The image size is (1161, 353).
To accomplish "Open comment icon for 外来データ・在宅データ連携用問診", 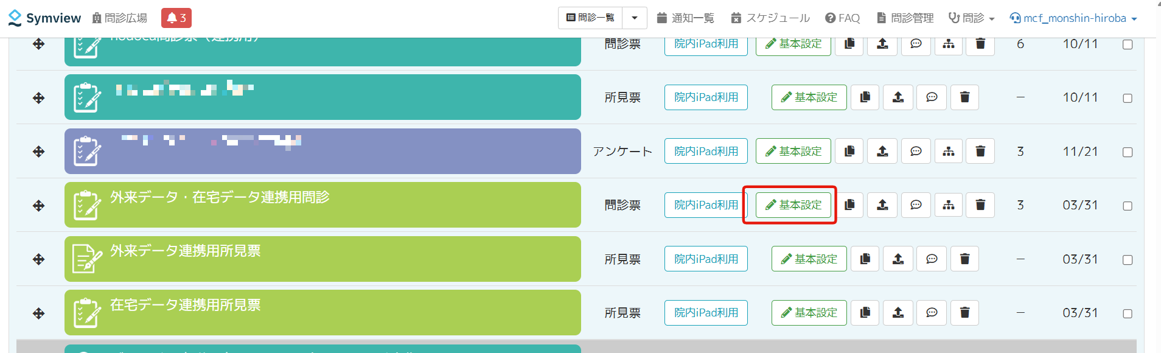I will (916, 205).
